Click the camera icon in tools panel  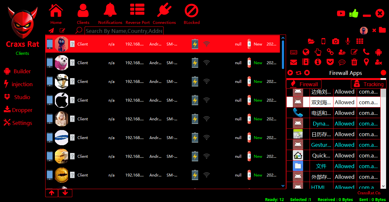tap(336, 41)
